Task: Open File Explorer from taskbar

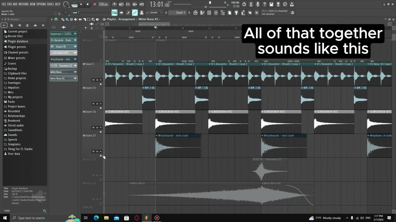Action: click(x=106, y=218)
